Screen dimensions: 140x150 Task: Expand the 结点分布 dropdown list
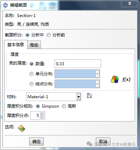coord(97,84)
